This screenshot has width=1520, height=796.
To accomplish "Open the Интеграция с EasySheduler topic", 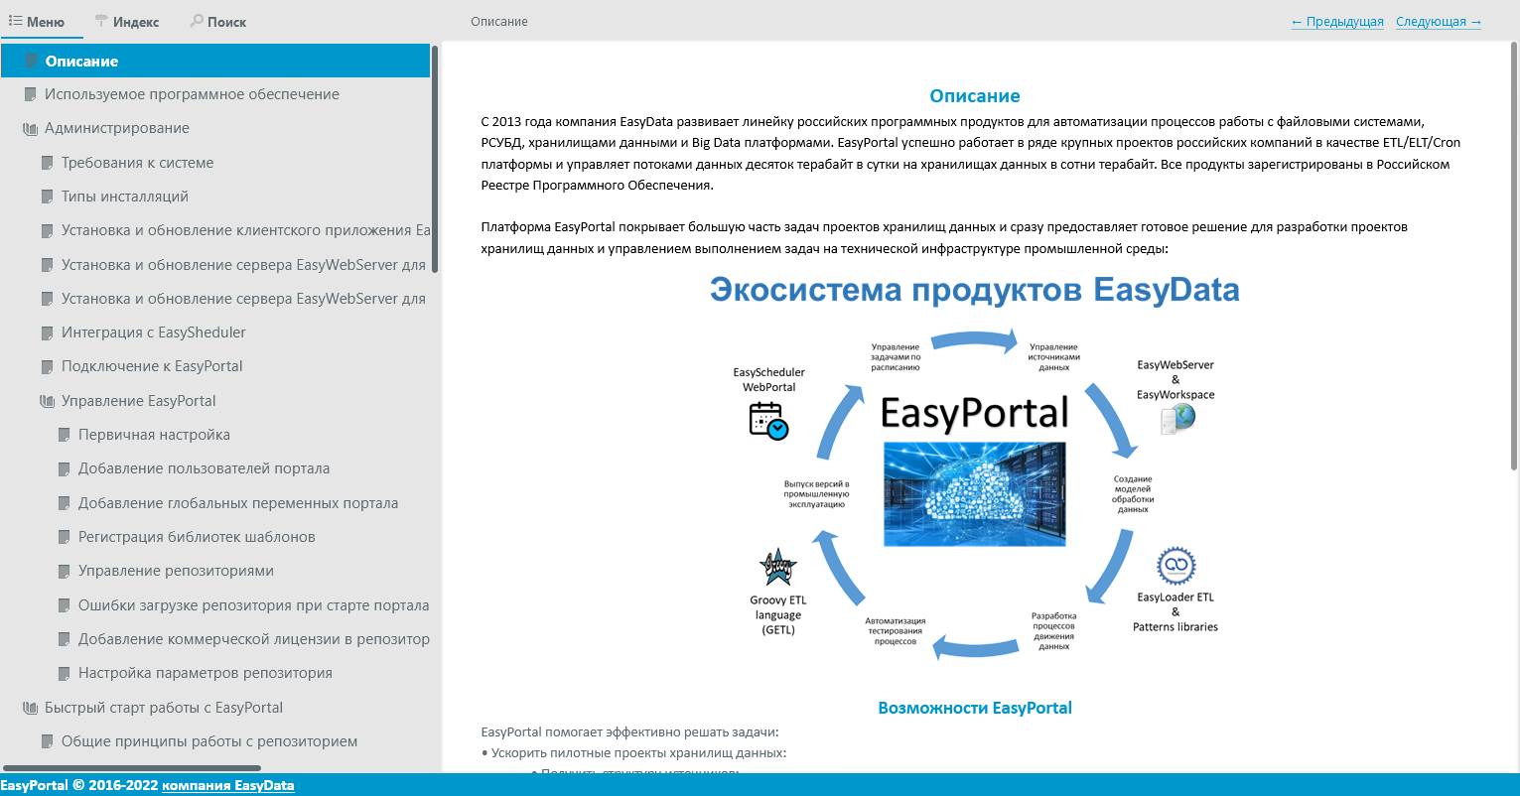I will [154, 332].
